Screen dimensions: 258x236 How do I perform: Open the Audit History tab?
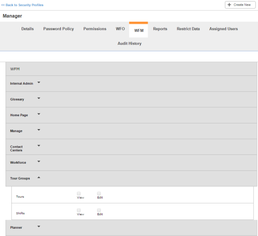point(130,43)
